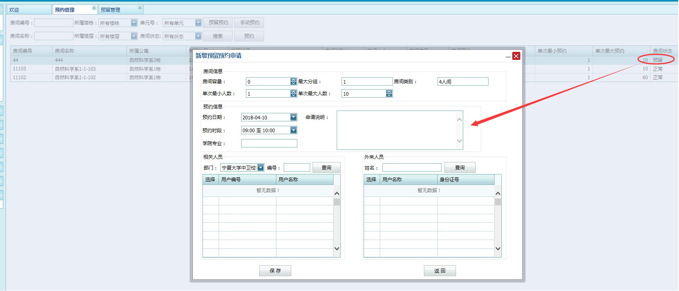Click scroll down arrow in 相关人员 table
The image size is (679, 291).
[x=337, y=249]
